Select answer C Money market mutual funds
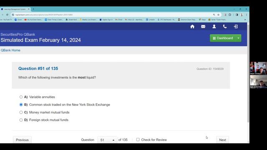The width and height of the screenshot is (267, 150). click(21, 112)
